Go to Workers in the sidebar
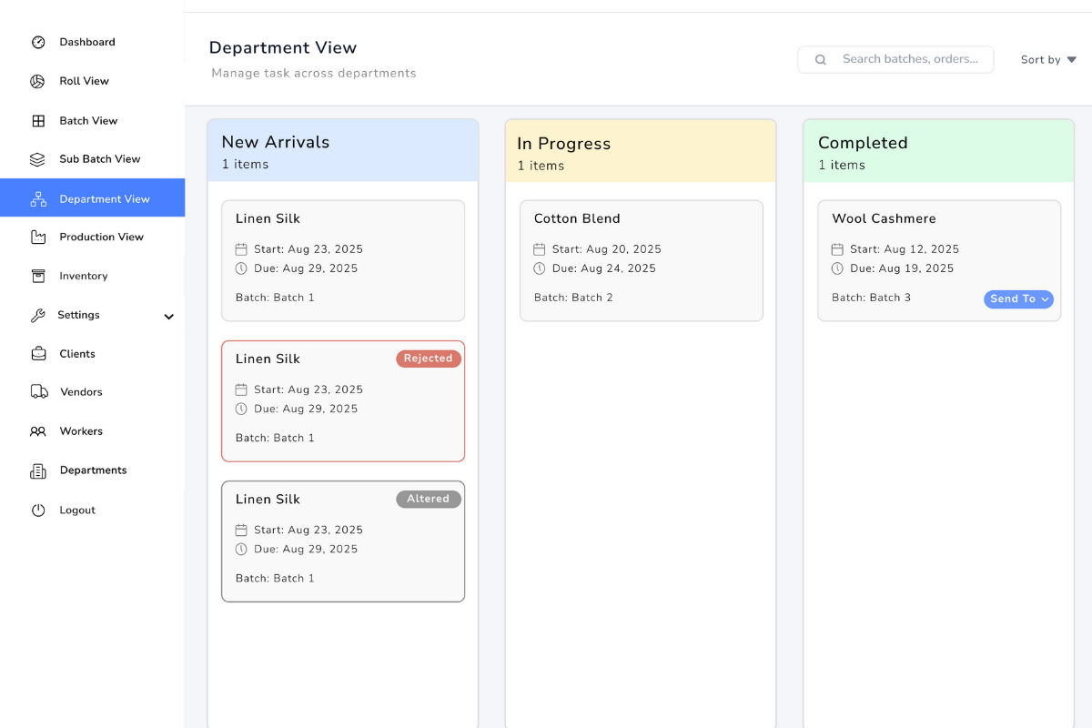1092x728 pixels. pyautogui.click(x=81, y=431)
